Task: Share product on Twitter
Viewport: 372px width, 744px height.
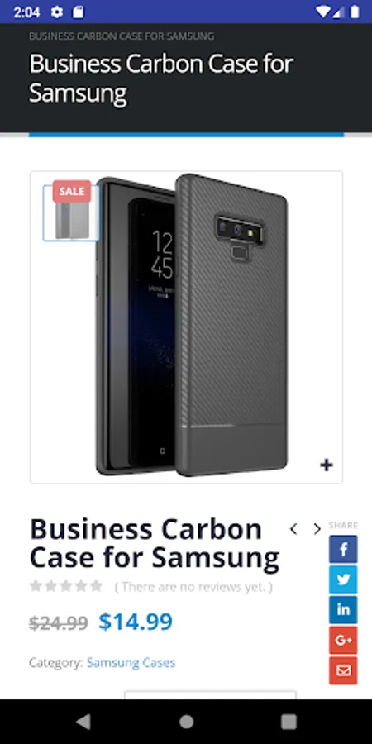Action: (343, 579)
